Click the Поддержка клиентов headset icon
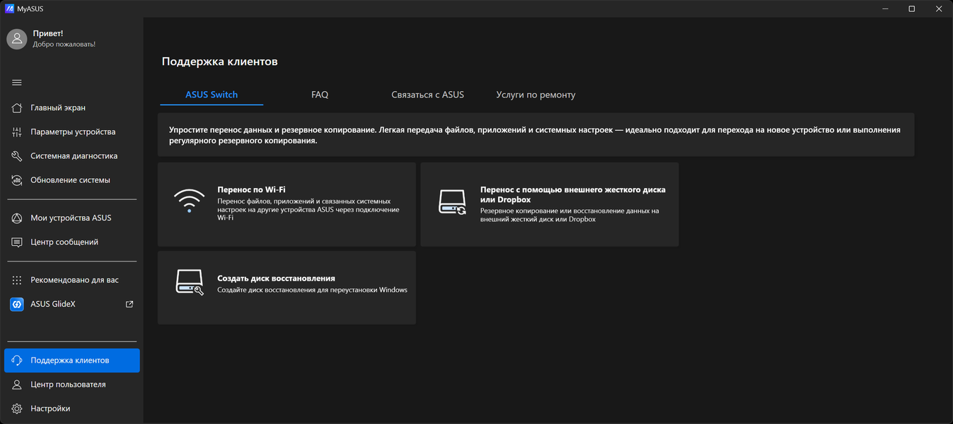The height and width of the screenshot is (424, 953). click(x=17, y=360)
